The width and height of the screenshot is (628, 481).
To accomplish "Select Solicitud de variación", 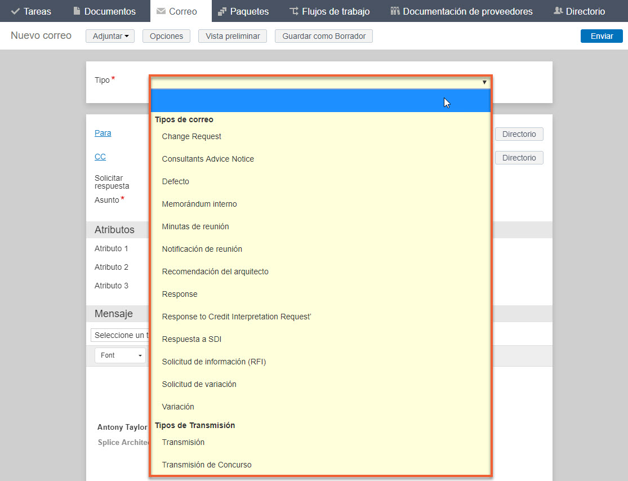I will [320, 384].
